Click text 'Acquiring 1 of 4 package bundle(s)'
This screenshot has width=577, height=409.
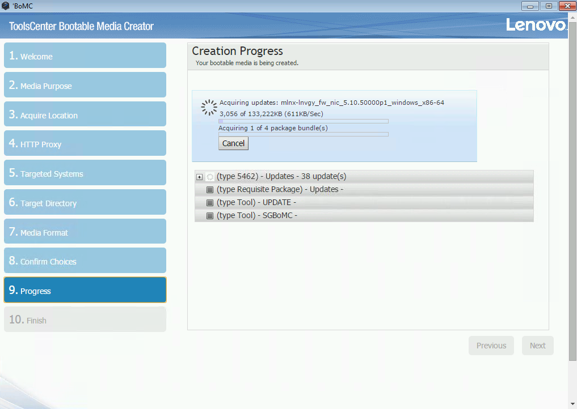[x=273, y=128]
